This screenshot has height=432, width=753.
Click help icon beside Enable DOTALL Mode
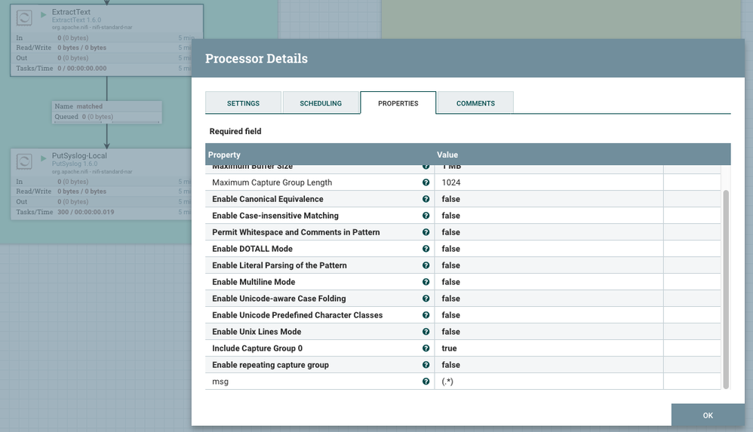click(426, 249)
